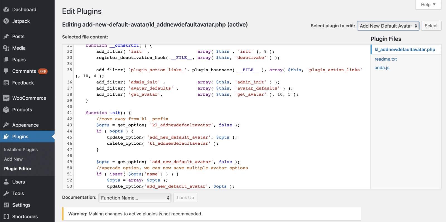Open the plugin selection dropdown
The height and width of the screenshot is (222, 446).
388,26
